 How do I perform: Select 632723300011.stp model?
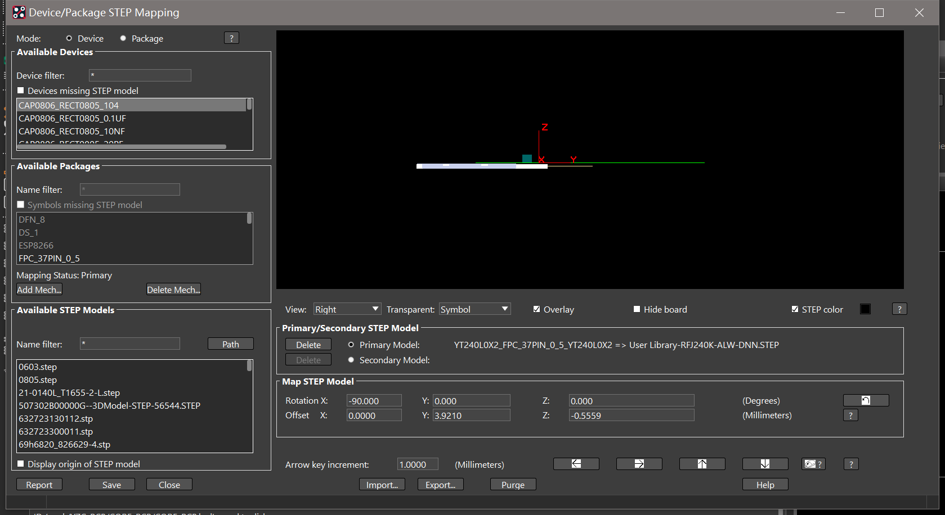tap(132, 431)
